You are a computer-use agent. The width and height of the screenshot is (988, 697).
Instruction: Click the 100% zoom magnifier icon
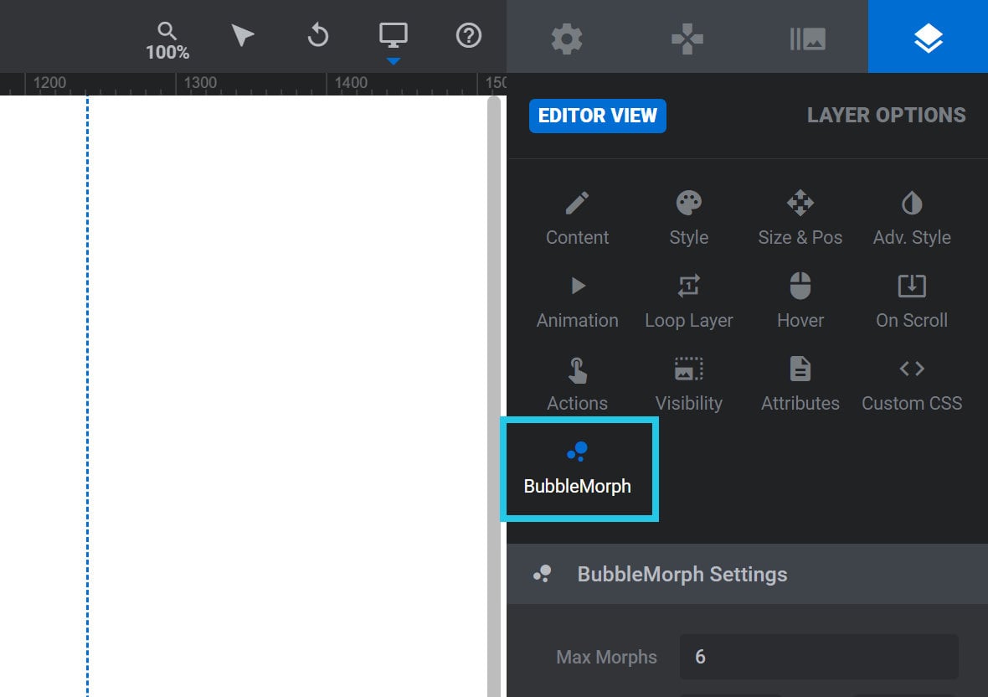[167, 40]
